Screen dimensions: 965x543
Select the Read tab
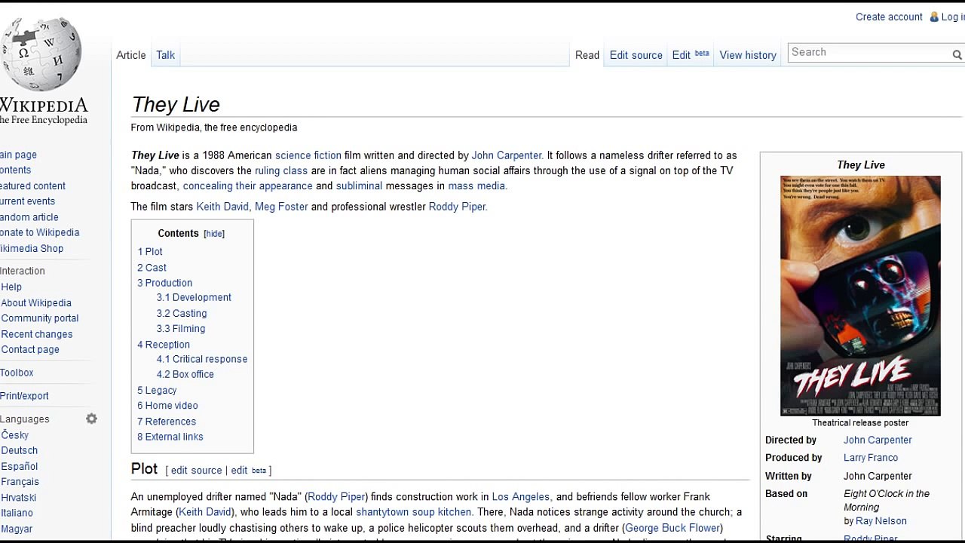[587, 55]
